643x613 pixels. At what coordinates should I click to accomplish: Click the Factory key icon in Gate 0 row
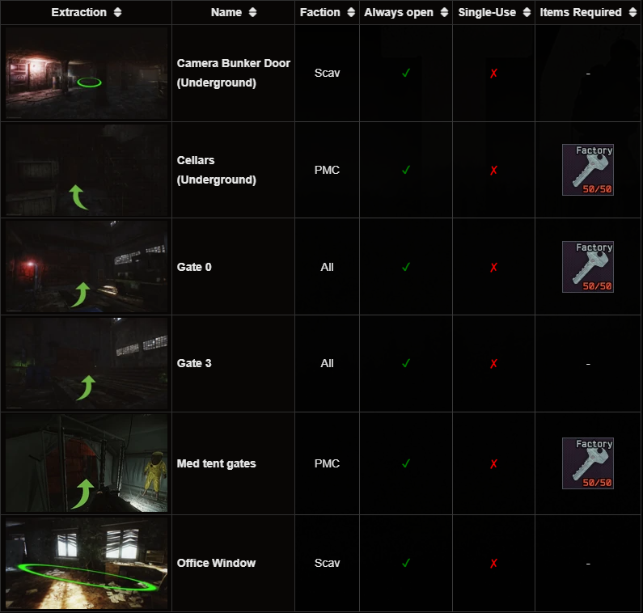pos(588,267)
